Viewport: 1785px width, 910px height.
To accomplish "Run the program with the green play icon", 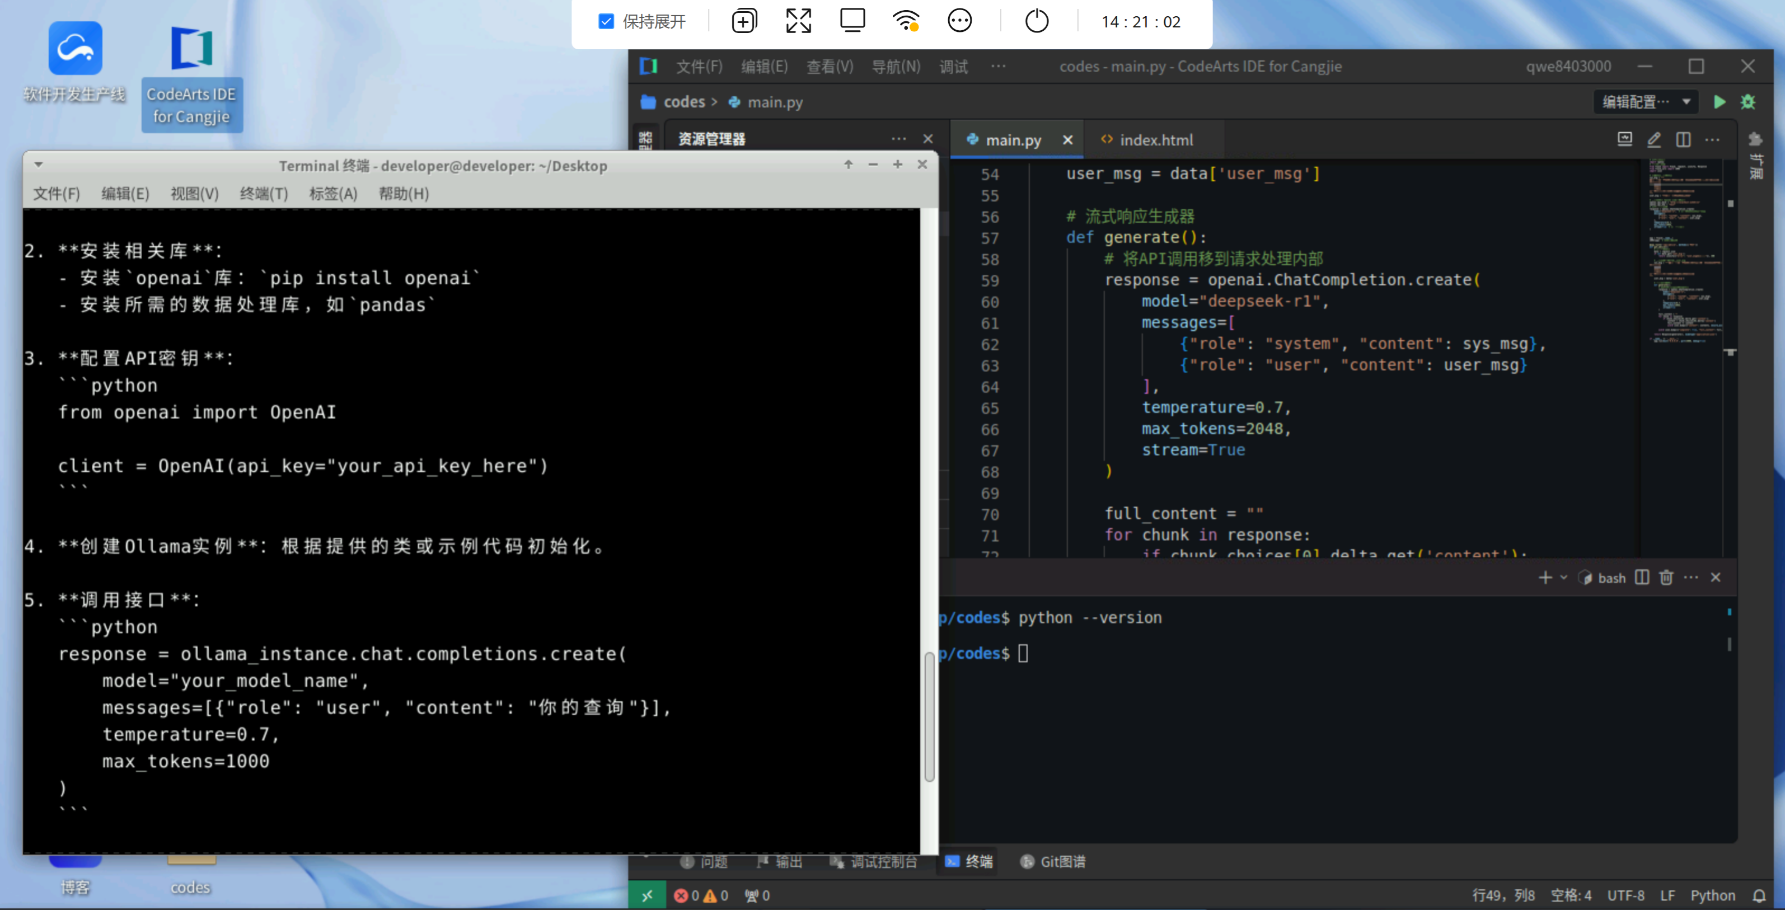I will [x=1719, y=102].
